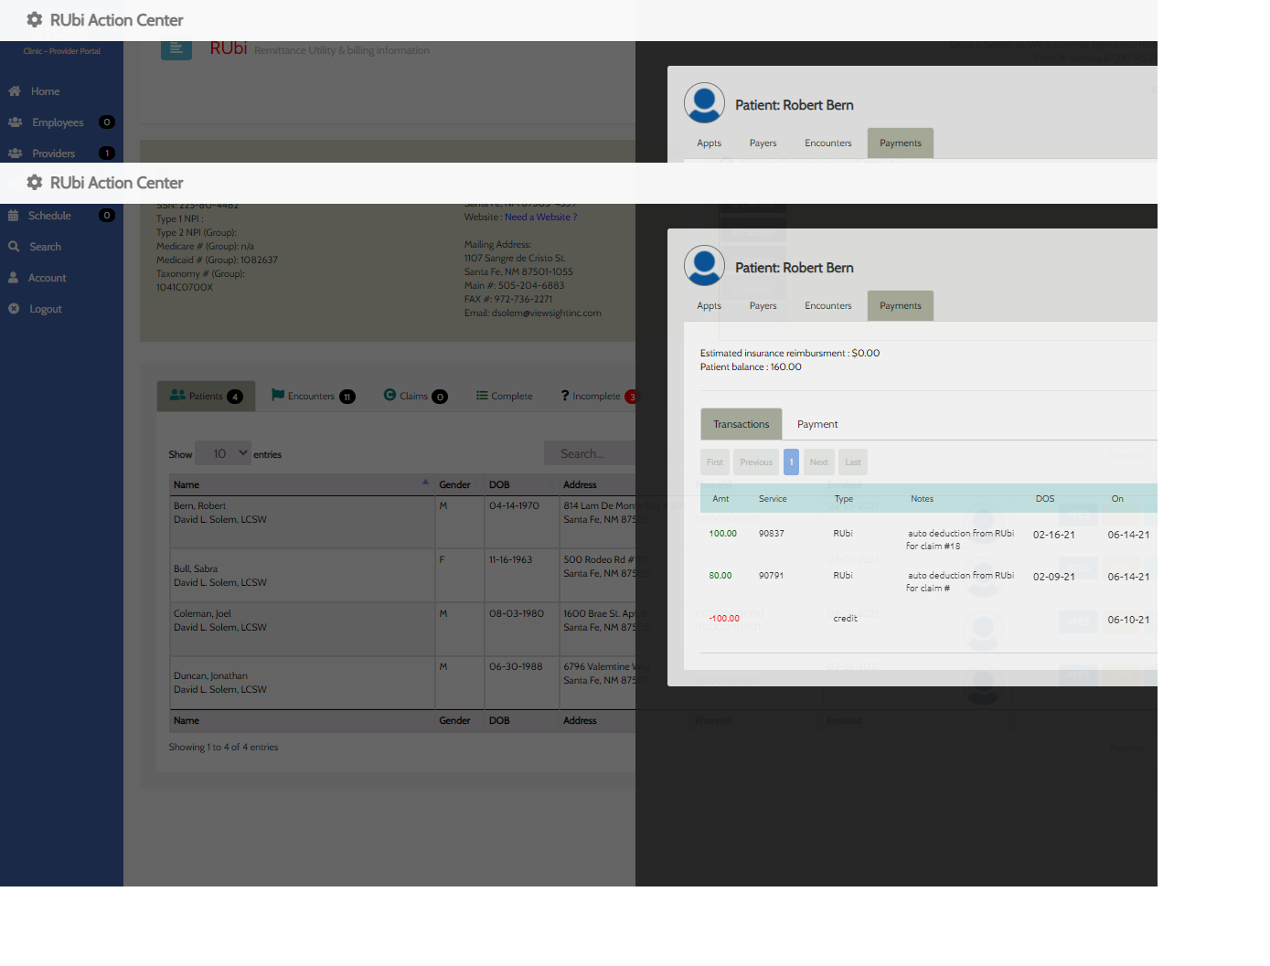Open the Show entries count dropdown
The width and height of the screenshot is (1270, 966).
[x=224, y=453]
